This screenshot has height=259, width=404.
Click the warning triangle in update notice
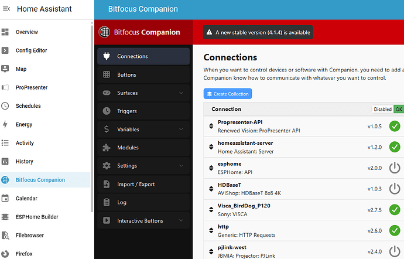click(209, 32)
